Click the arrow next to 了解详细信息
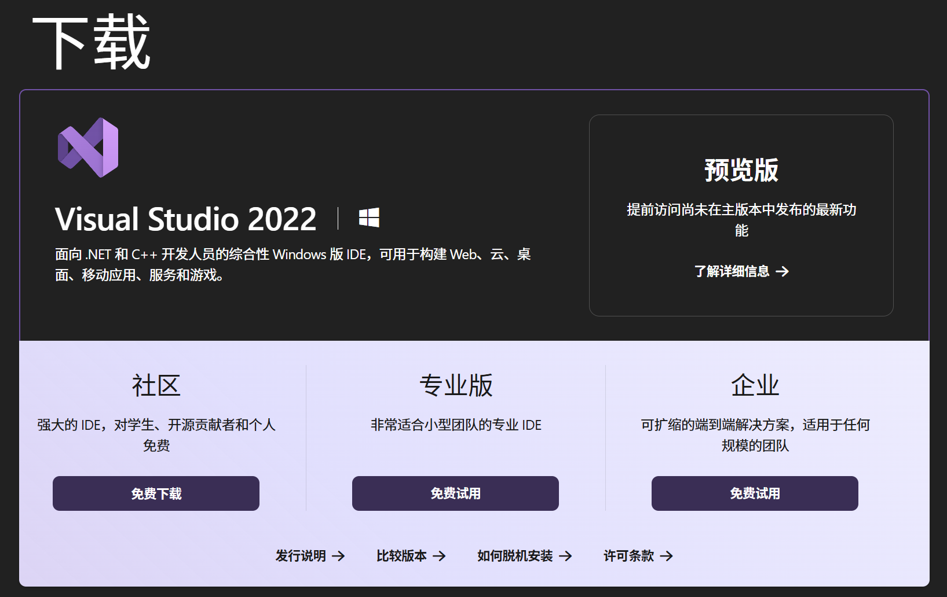This screenshot has height=597, width=947. (785, 271)
